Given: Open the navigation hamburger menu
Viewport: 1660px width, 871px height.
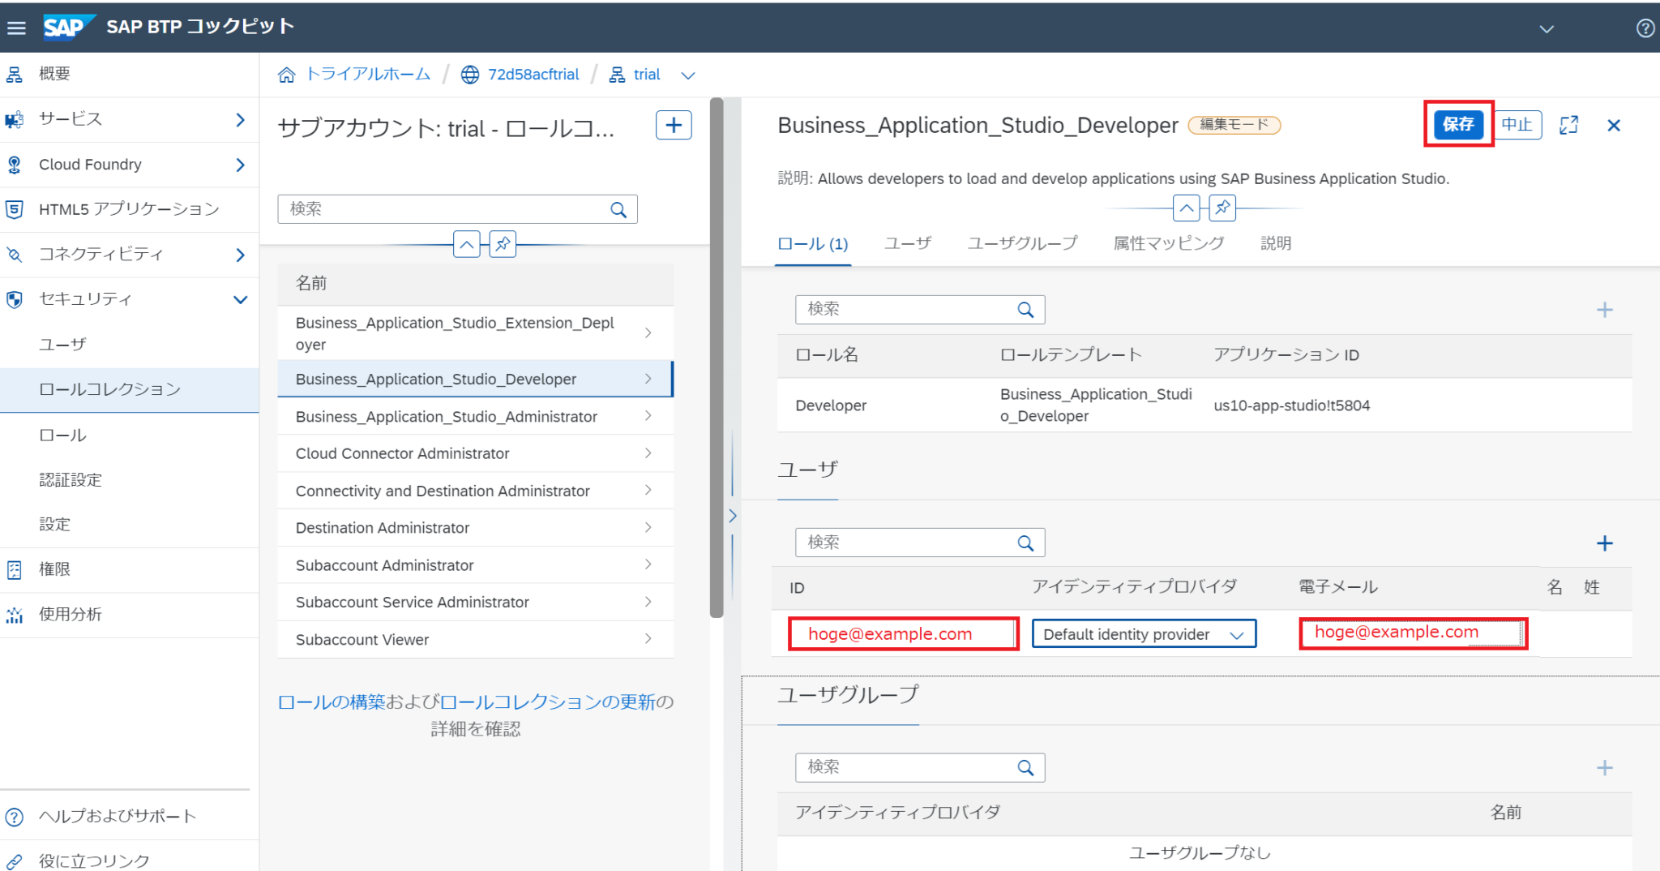Looking at the screenshot, I should point(17,27).
